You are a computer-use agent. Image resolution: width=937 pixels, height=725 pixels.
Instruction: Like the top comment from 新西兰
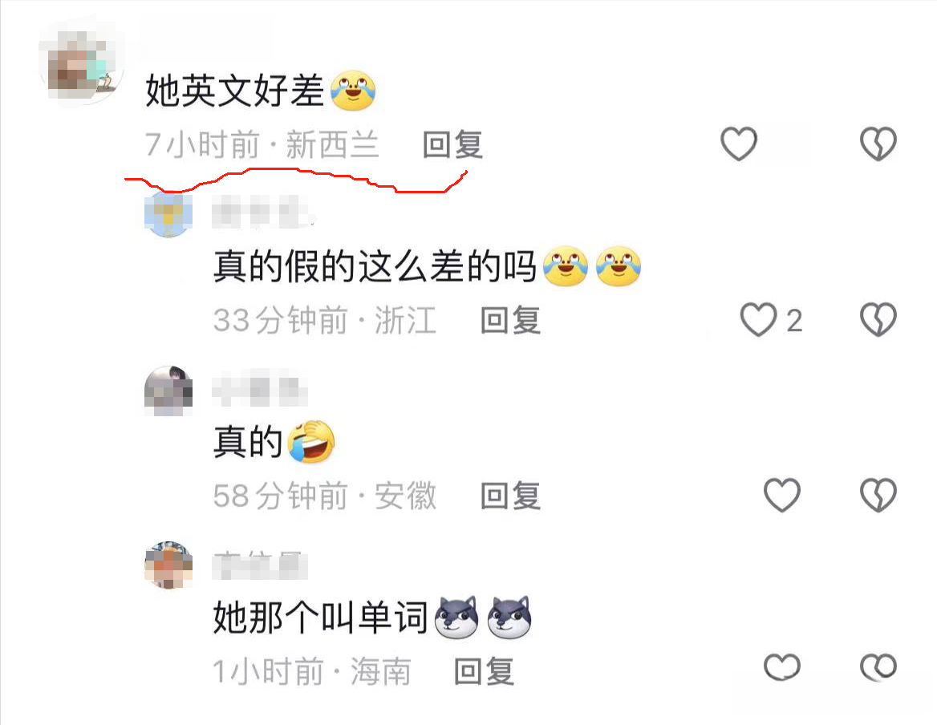click(x=739, y=144)
